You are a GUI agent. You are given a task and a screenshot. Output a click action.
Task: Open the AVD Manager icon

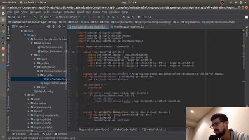tap(128, 17)
